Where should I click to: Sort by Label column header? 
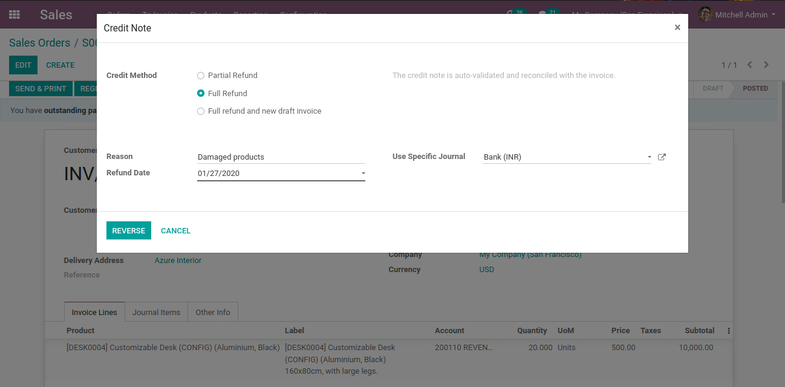295,331
